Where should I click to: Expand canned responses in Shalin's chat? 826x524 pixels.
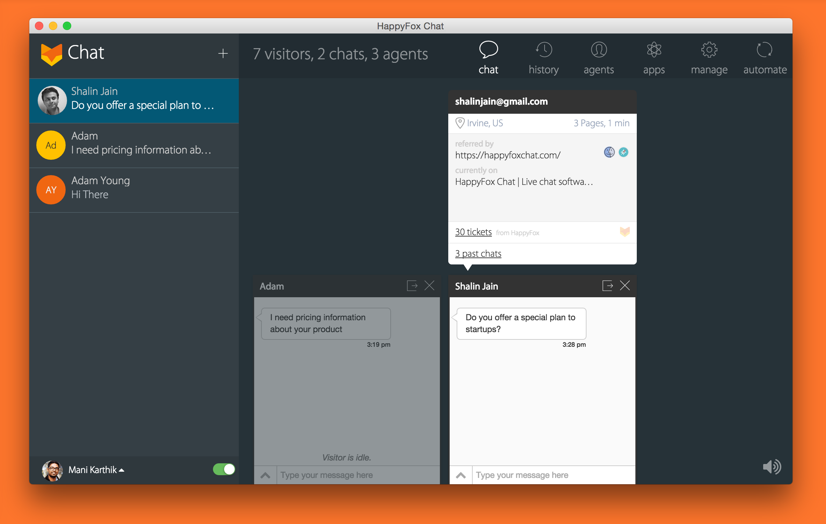(461, 475)
